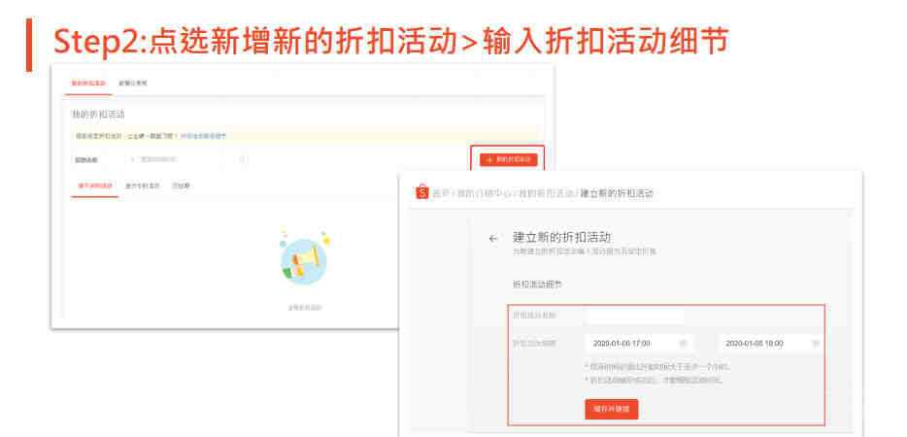Focus the 折扣活动名称 name input field
907x437 pixels.
click(x=634, y=316)
